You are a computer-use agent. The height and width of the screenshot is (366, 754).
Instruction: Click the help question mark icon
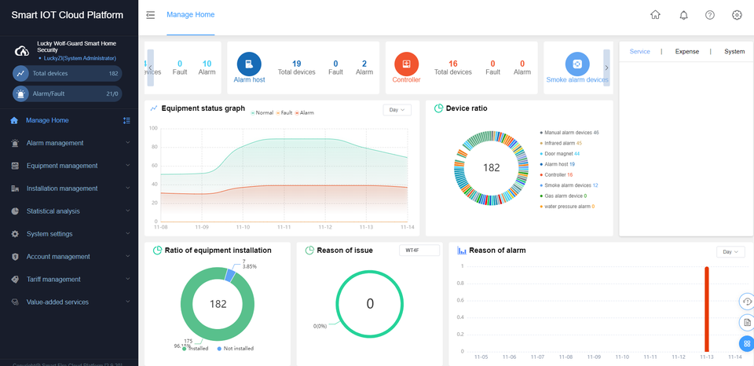pos(710,15)
